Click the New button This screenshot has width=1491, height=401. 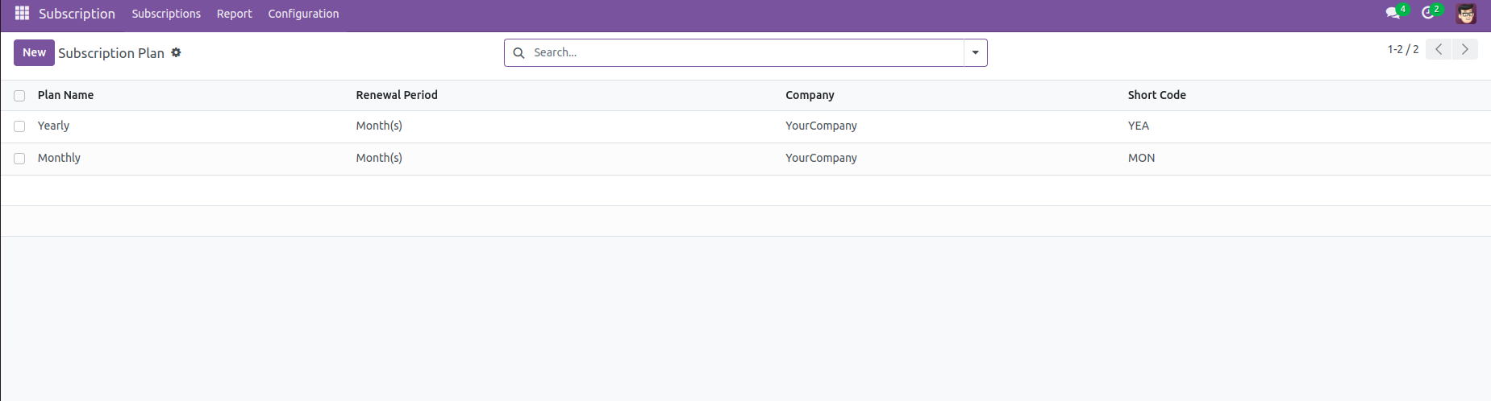34,52
